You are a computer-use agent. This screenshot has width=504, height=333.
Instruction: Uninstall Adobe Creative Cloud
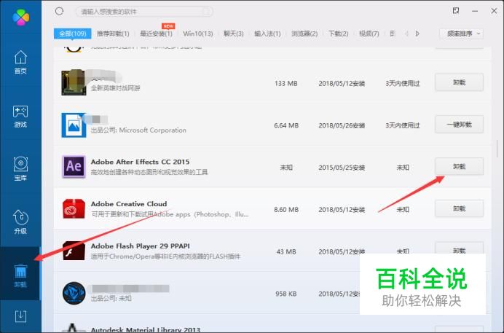coord(459,208)
